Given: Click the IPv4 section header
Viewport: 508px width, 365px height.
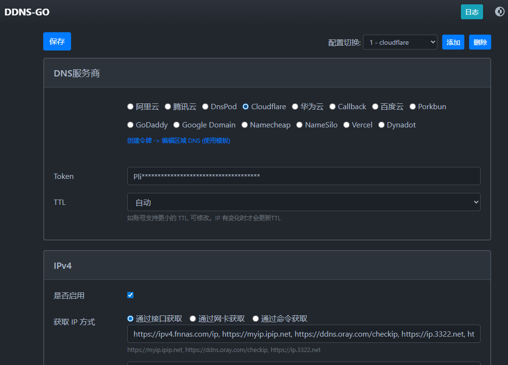Looking at the screenshot, I should pos(267,265).
